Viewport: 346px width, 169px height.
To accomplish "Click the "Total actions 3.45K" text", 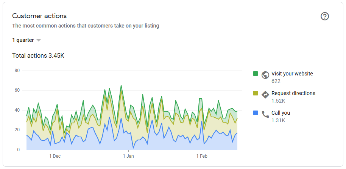I will coord(38,55).
